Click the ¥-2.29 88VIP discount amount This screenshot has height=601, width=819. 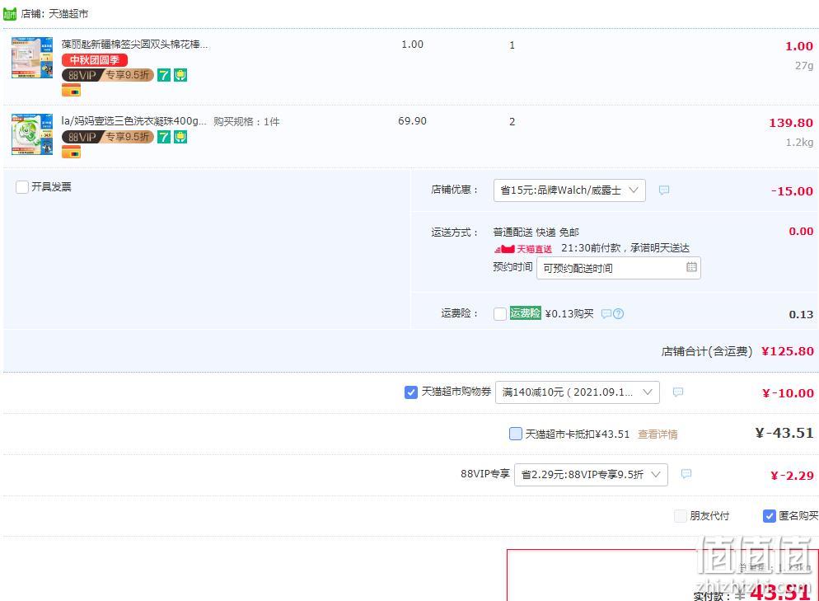coord(792,476)
